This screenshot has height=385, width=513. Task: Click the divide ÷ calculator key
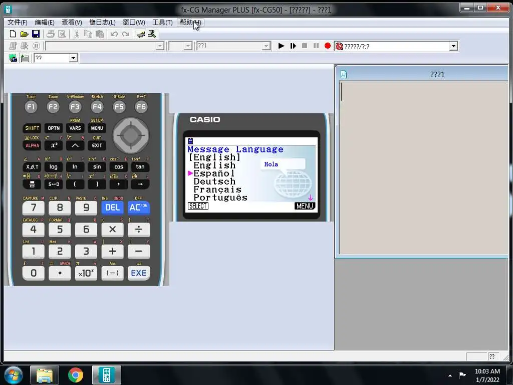point(138,229)
